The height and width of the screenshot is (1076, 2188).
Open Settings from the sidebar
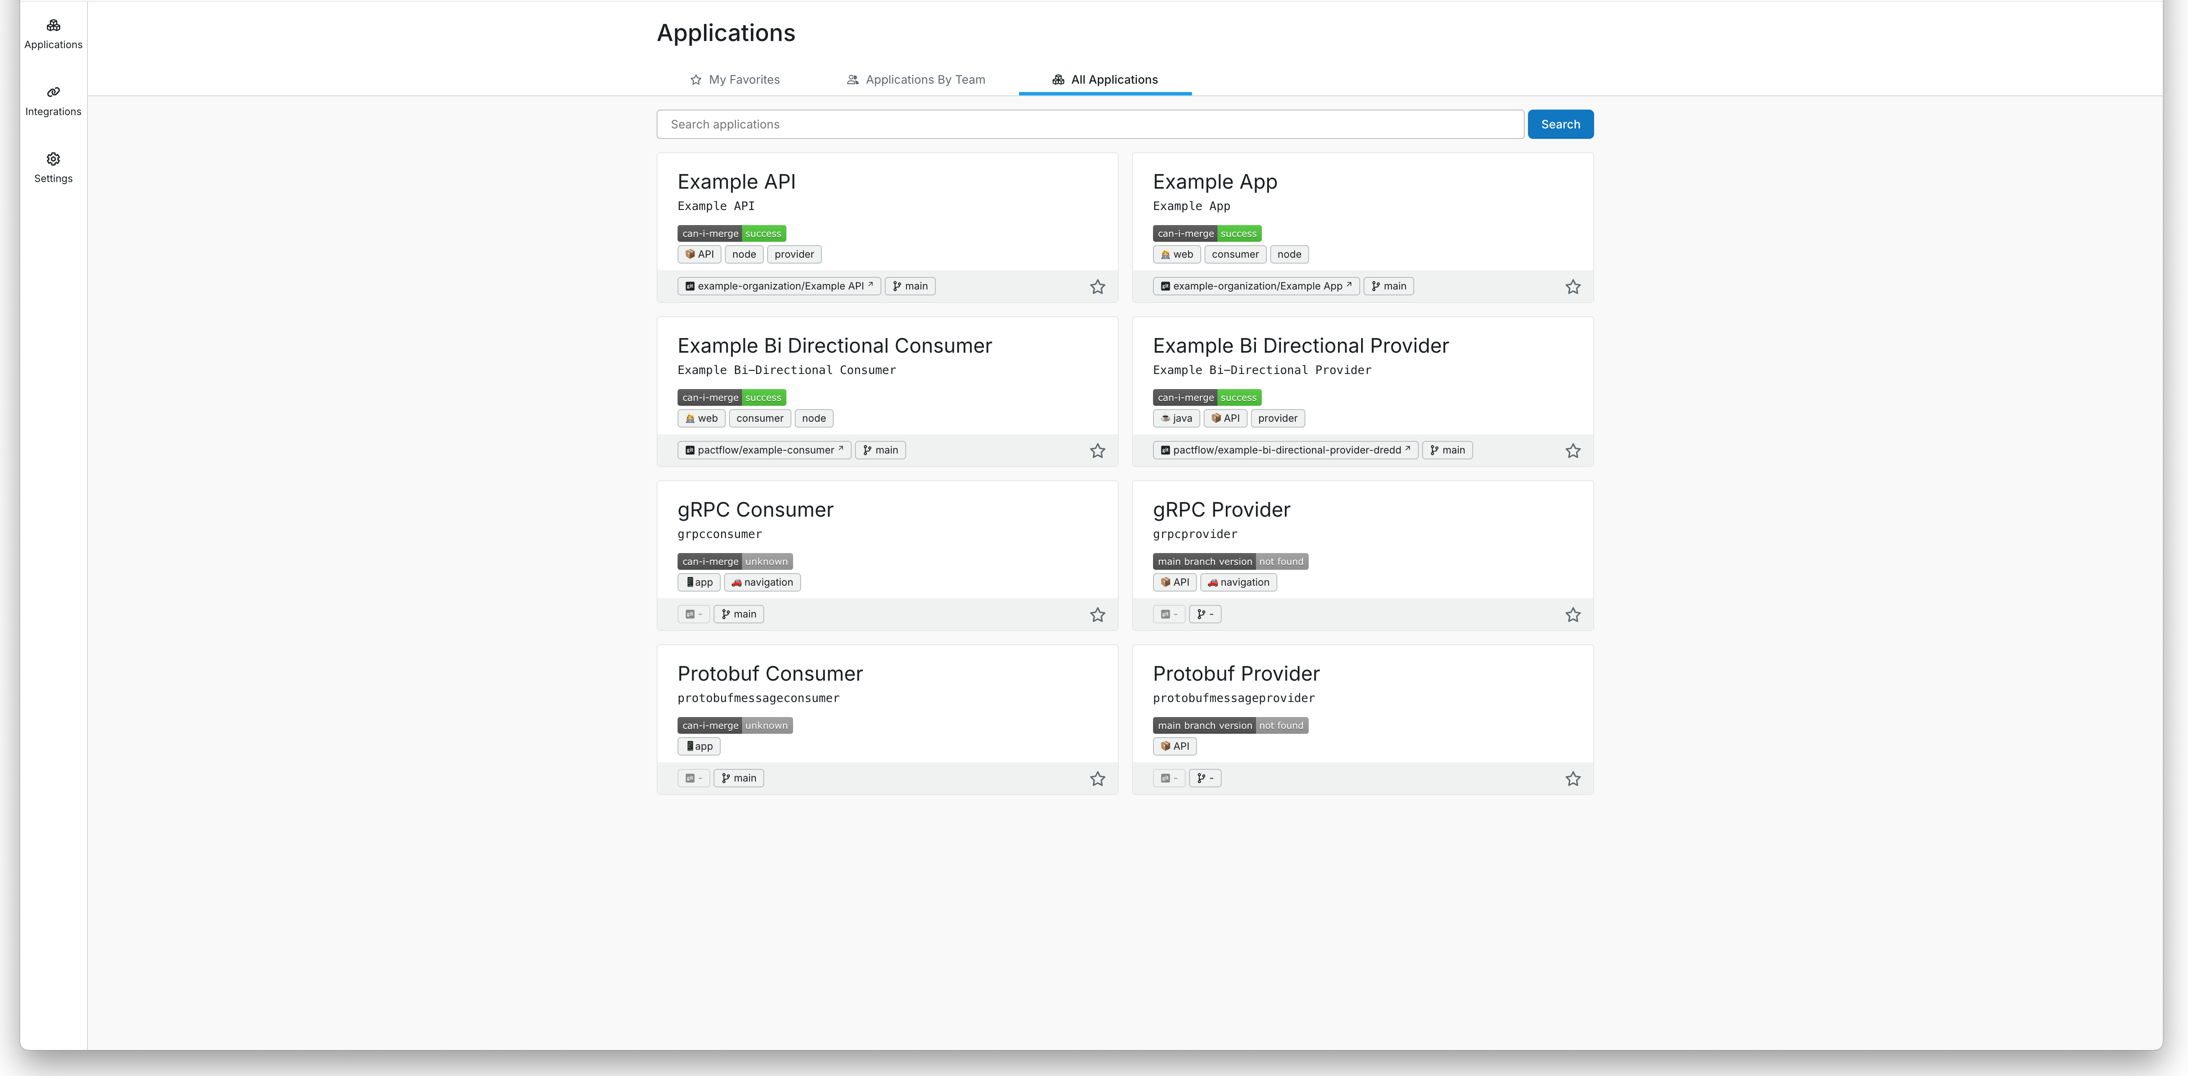click(54, 167)
